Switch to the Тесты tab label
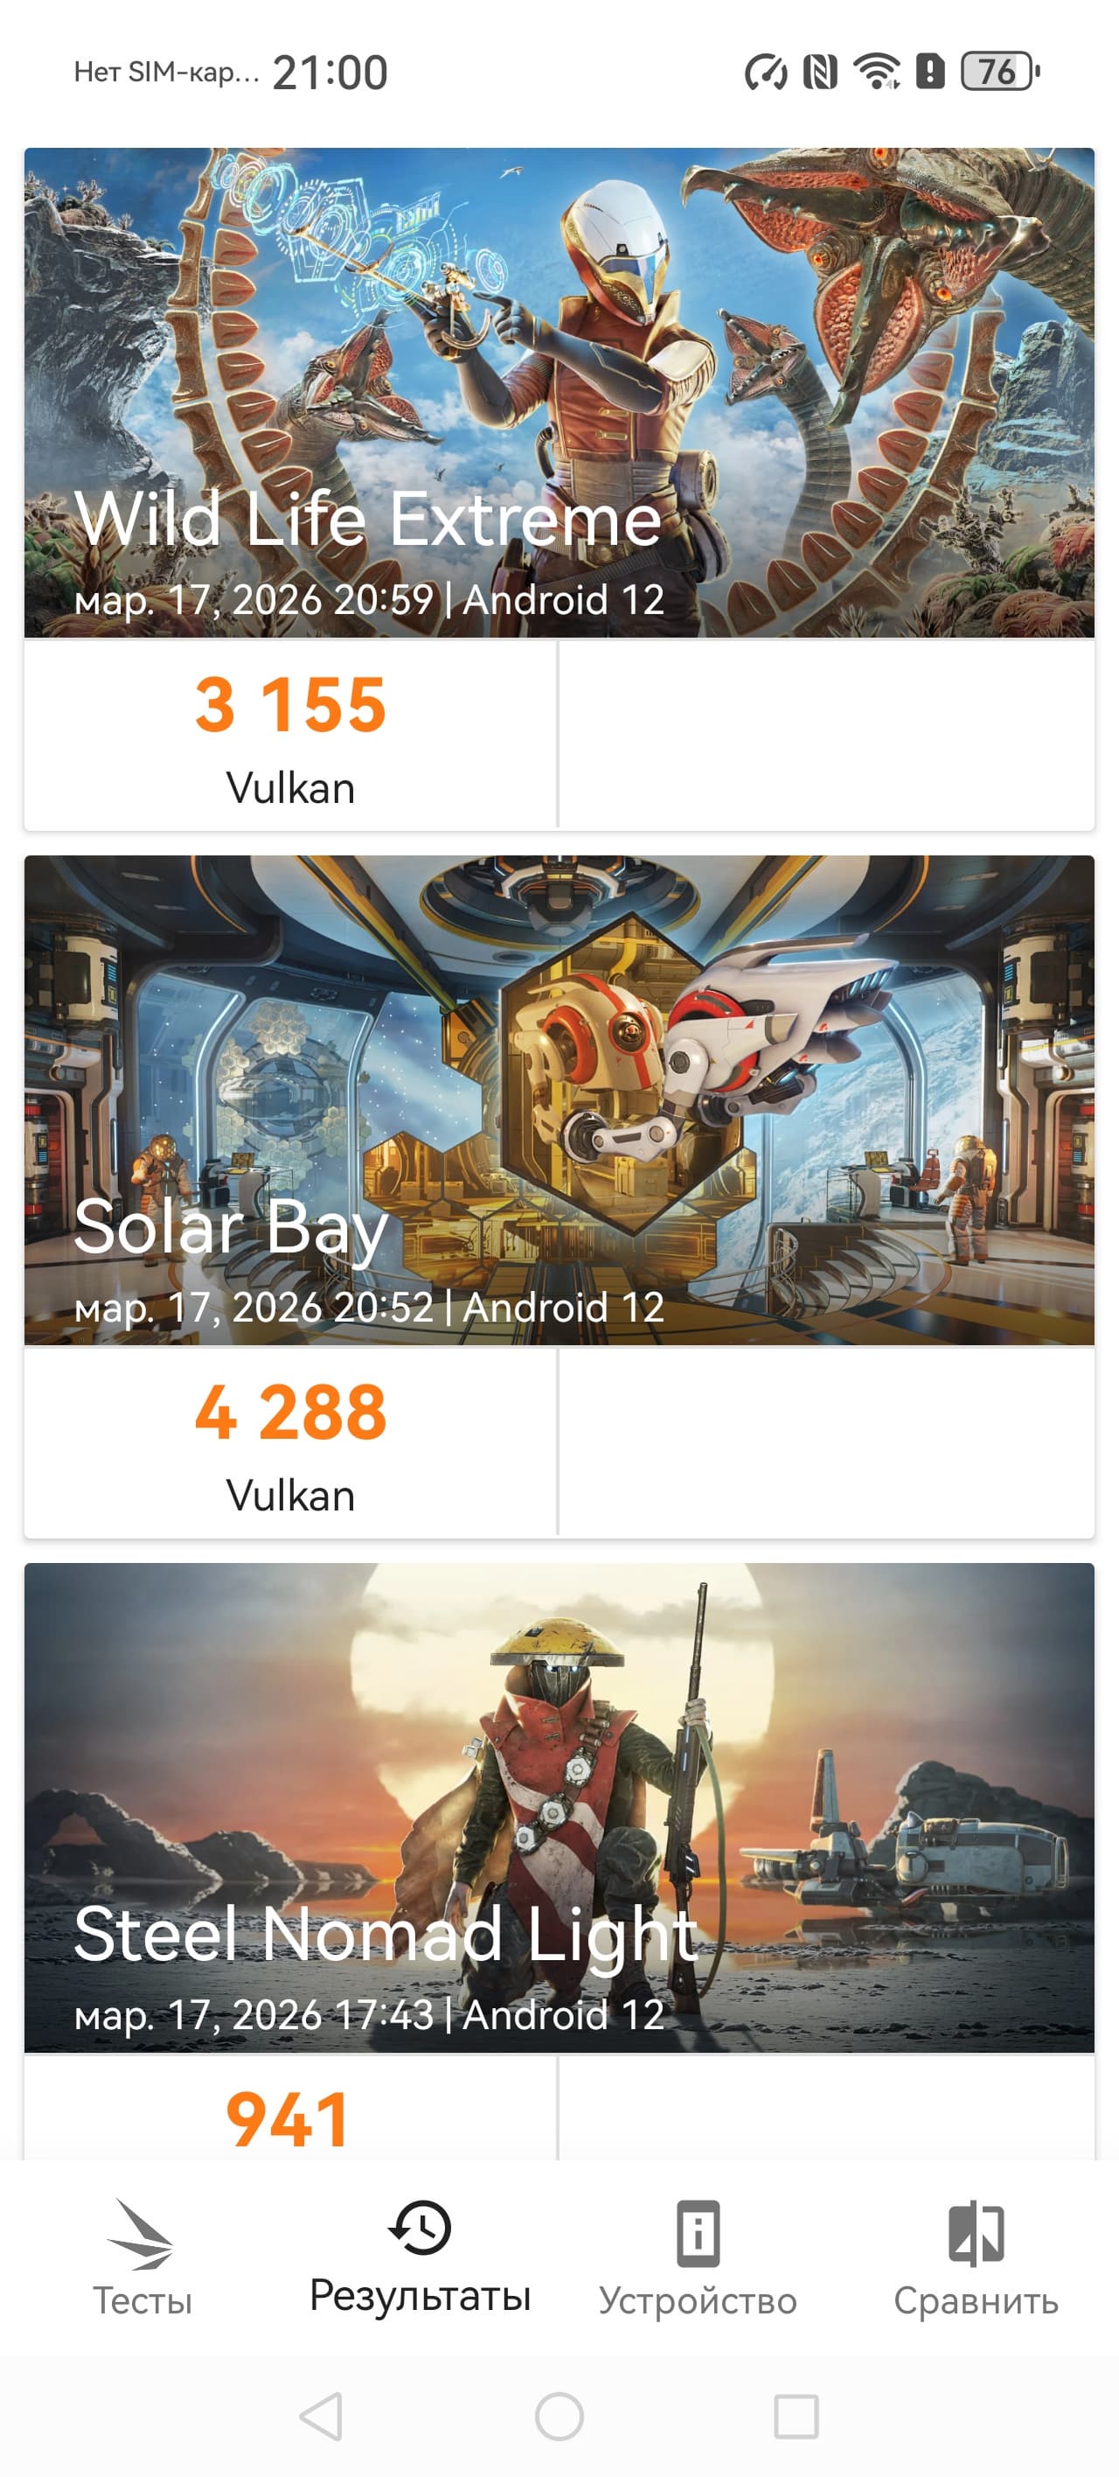 pyautogui.click(x=142, y=2301)
